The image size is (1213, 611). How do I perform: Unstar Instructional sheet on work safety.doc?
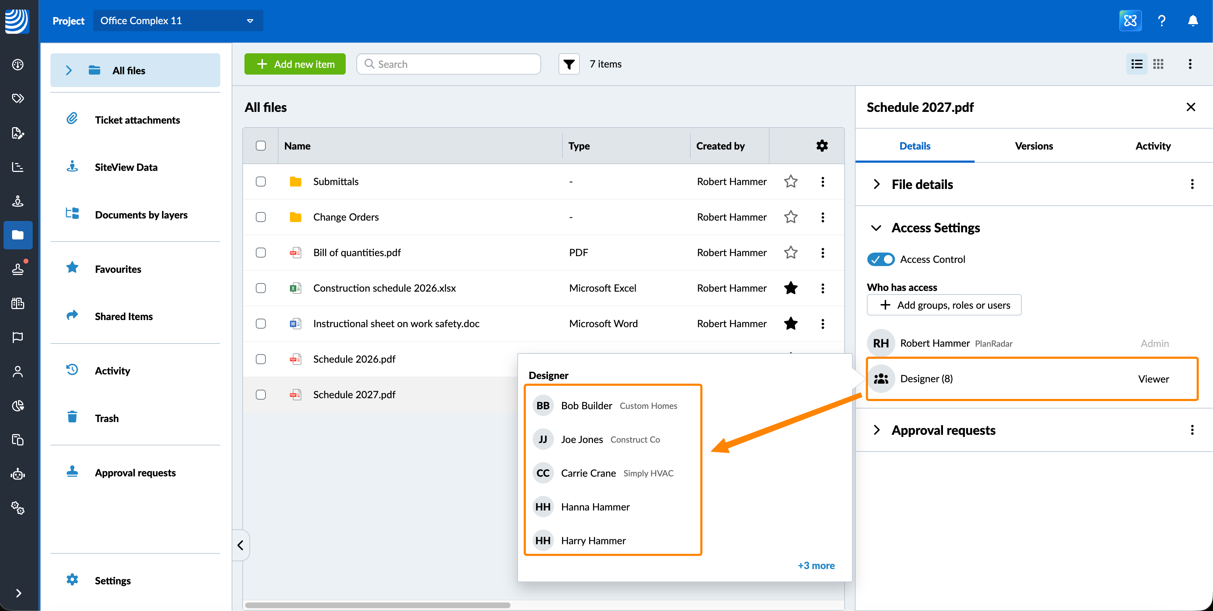tap(791, 324)
